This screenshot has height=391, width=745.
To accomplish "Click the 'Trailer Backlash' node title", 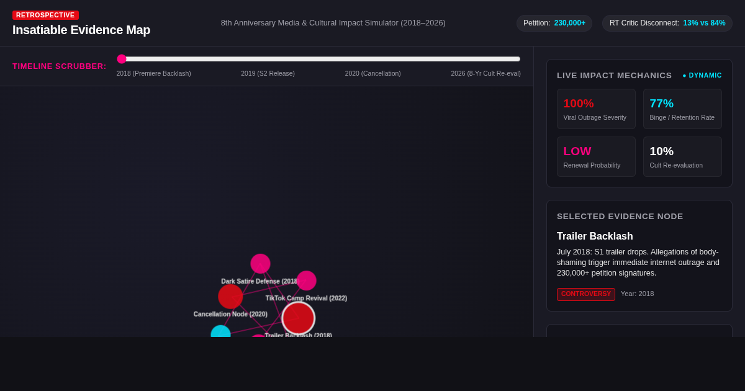I will point(595,236).
